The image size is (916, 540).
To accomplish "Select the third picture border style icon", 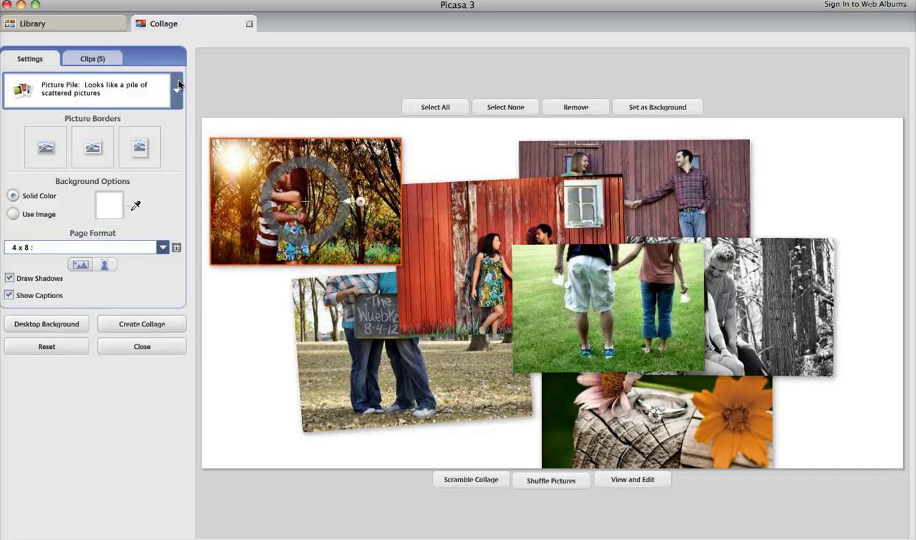I will click(140, 147).
